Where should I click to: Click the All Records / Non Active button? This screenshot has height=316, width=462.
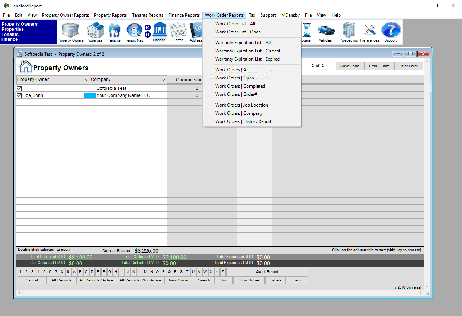click(x=140, y=280)
